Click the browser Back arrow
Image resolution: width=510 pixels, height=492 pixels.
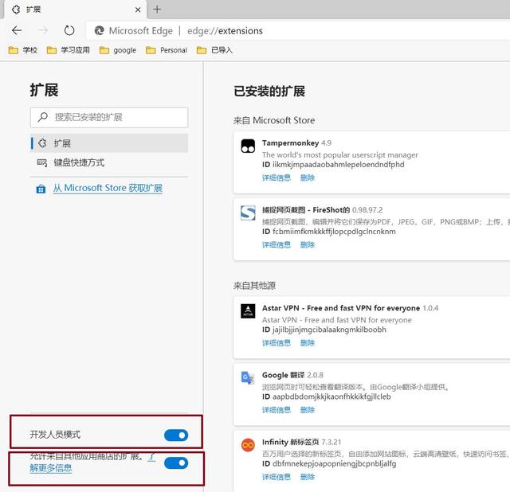(x=17, y=30)
